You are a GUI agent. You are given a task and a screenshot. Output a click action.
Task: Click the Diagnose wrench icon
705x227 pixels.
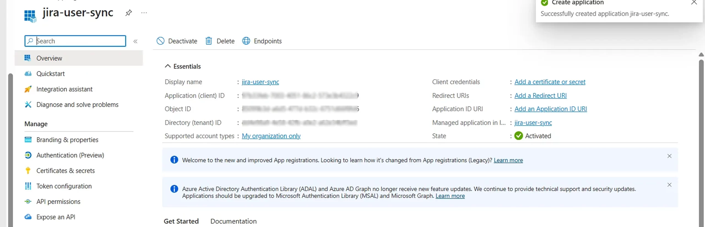[28, 104]
